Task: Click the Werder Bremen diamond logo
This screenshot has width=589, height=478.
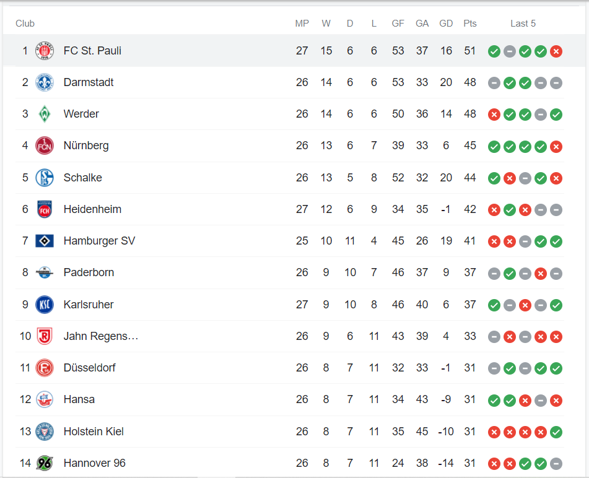Action: (45, 114)
